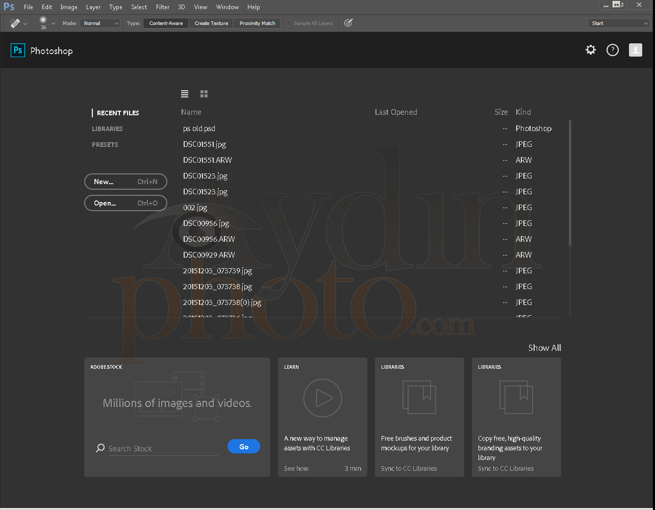Click the help question mark icon
655x510 pixels.
point(613,50)
